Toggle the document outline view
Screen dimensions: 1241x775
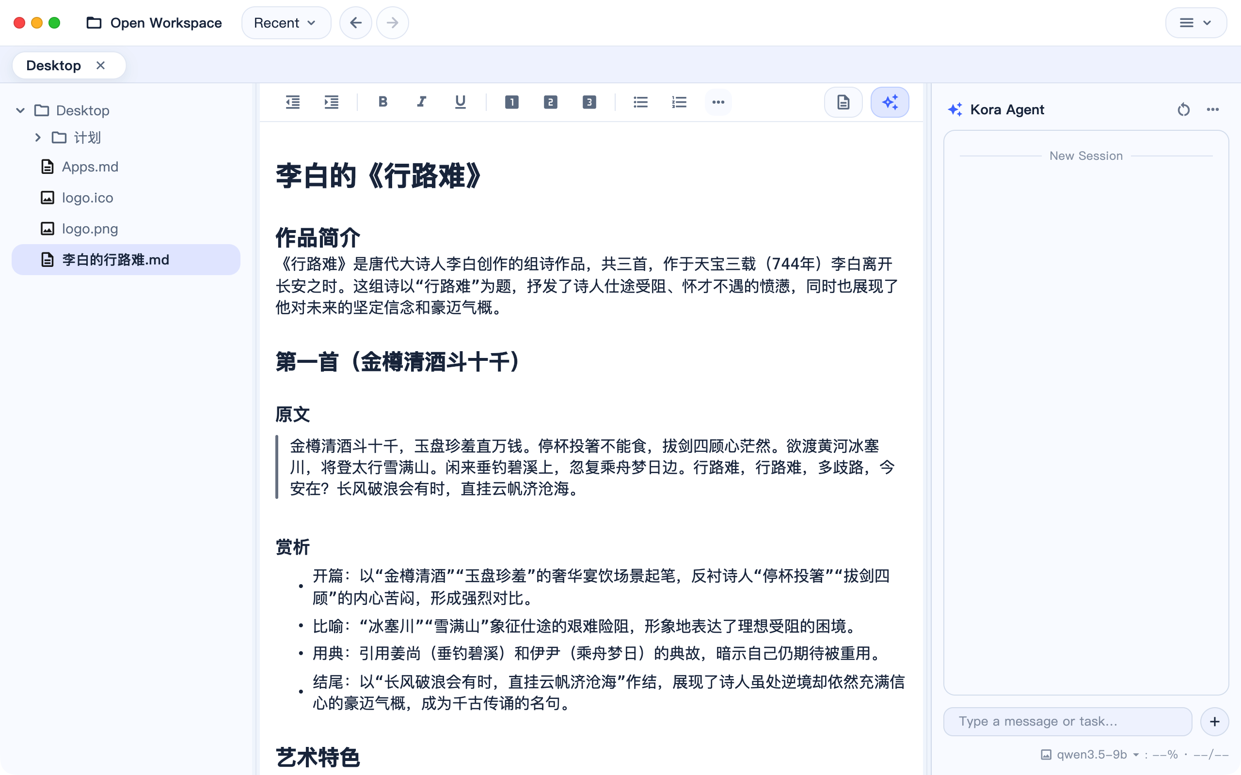coord(843,102)
